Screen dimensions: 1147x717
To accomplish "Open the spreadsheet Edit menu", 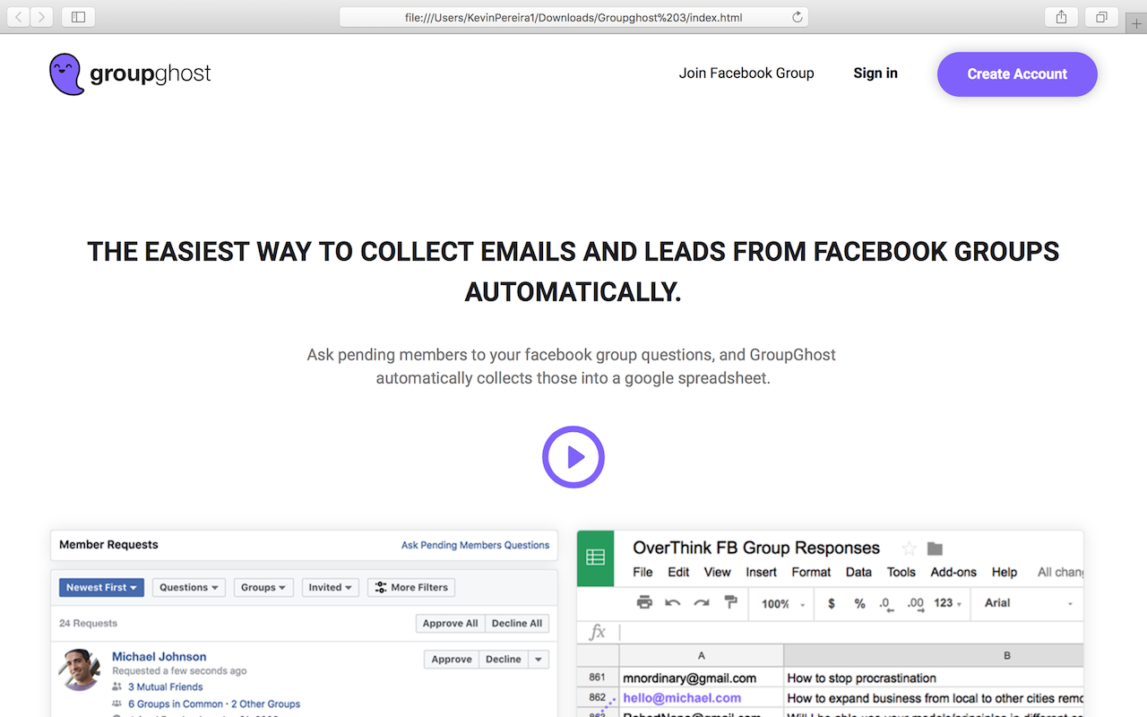I will pos(679,572).
